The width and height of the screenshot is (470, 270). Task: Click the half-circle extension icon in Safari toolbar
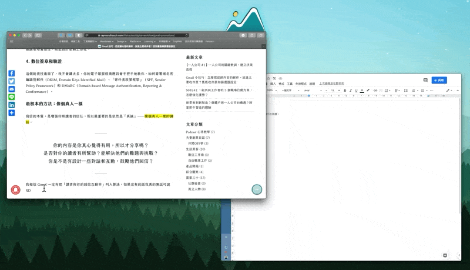click(x=79, y=35)
